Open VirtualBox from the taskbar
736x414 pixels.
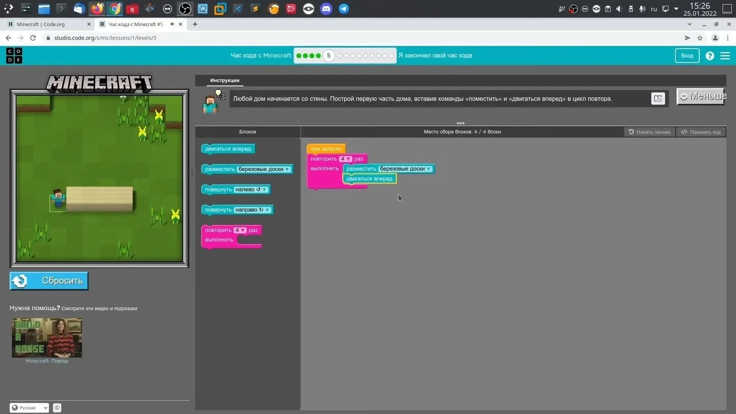pyautogui.click(x=220, y=9)
